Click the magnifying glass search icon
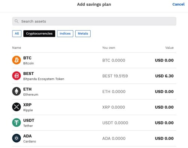Image resolution: width=188 pixels, height=148 pixels. [17, 21]
